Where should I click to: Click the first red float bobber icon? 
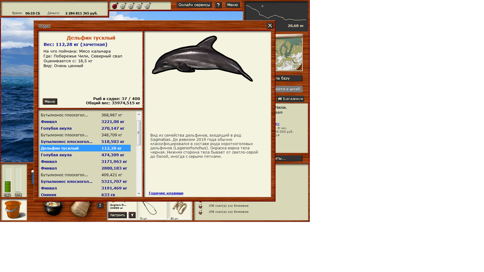pos(115,6)
